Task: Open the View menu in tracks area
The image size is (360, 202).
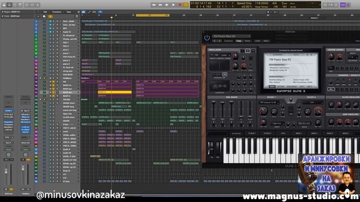Action: 69,12
